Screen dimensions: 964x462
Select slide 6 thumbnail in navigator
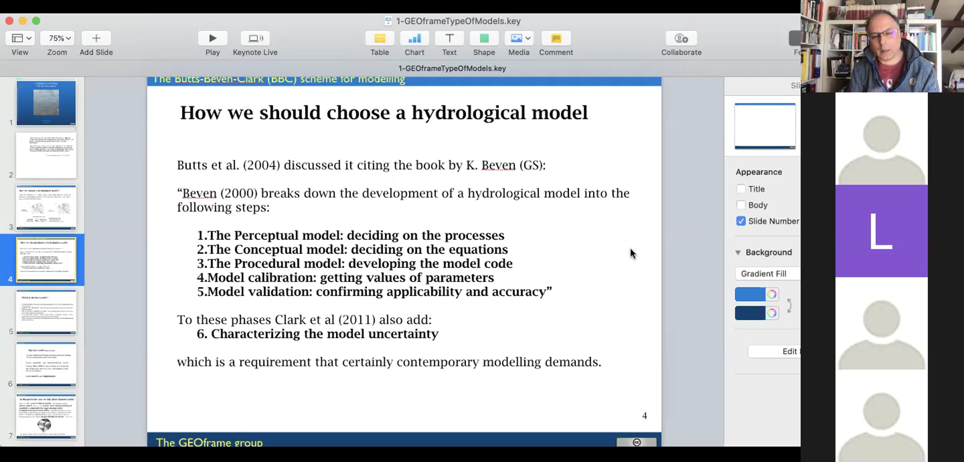[46, 364]
